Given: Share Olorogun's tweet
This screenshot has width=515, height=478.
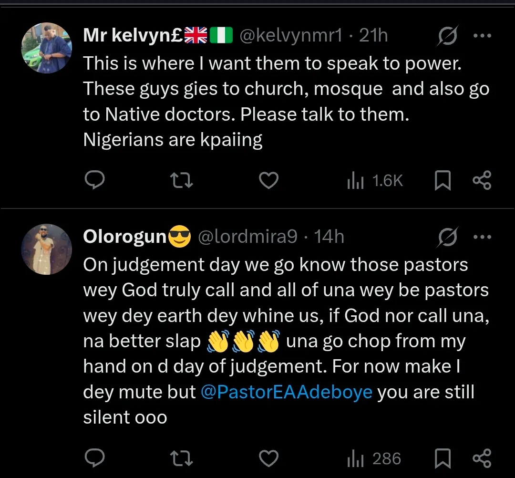Looking at the screenshot, I should pos(482,458).
